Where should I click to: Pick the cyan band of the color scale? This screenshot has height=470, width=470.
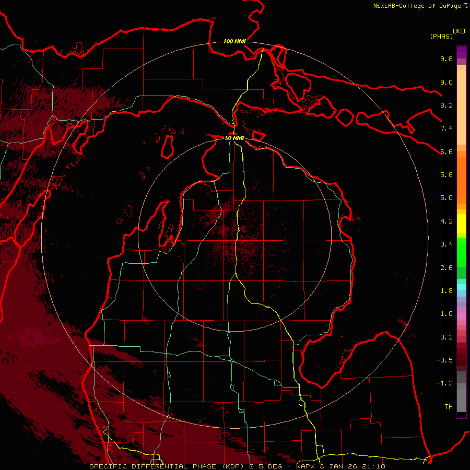coord(461,287)
